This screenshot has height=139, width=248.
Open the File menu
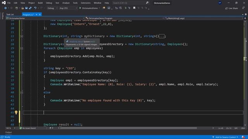9,3
